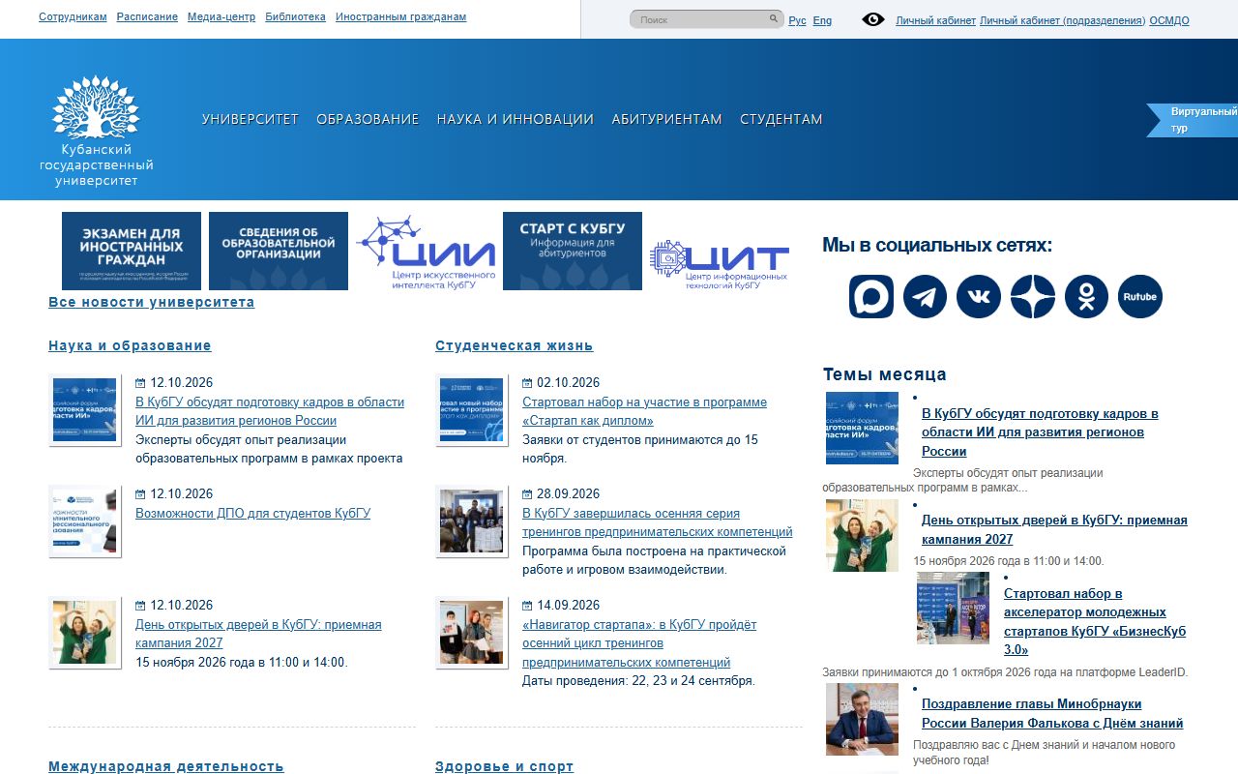Open the 'Международная деятельность' section heading
The height and width of the screenshot is (774, 1238).
point(166,766)
